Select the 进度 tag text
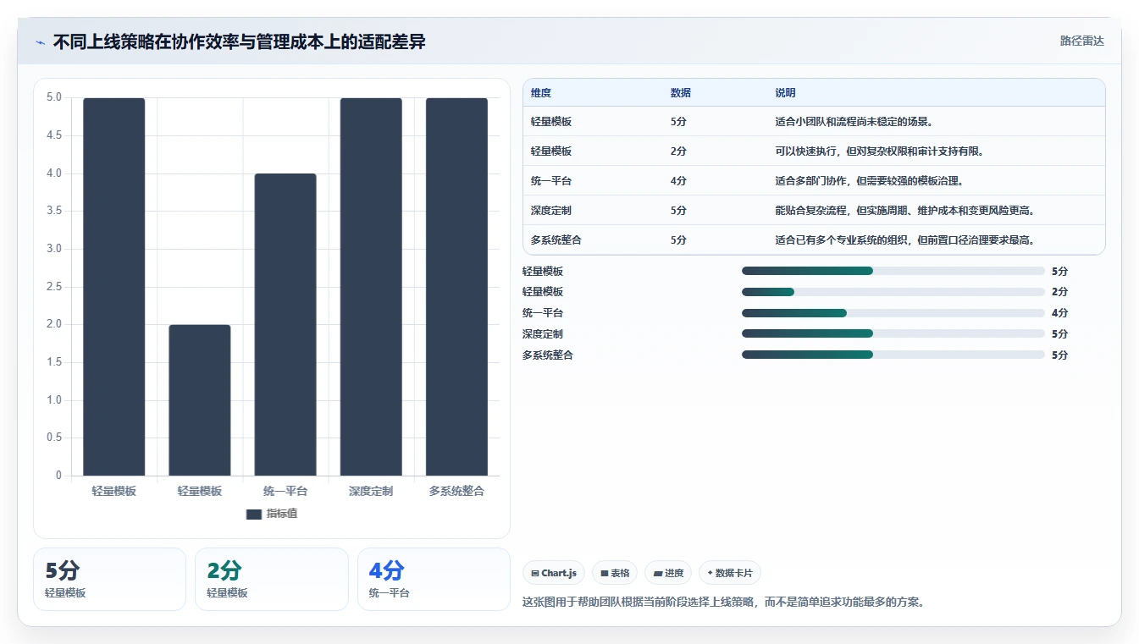Screen dimensions: 1139x644 (674, 573)
